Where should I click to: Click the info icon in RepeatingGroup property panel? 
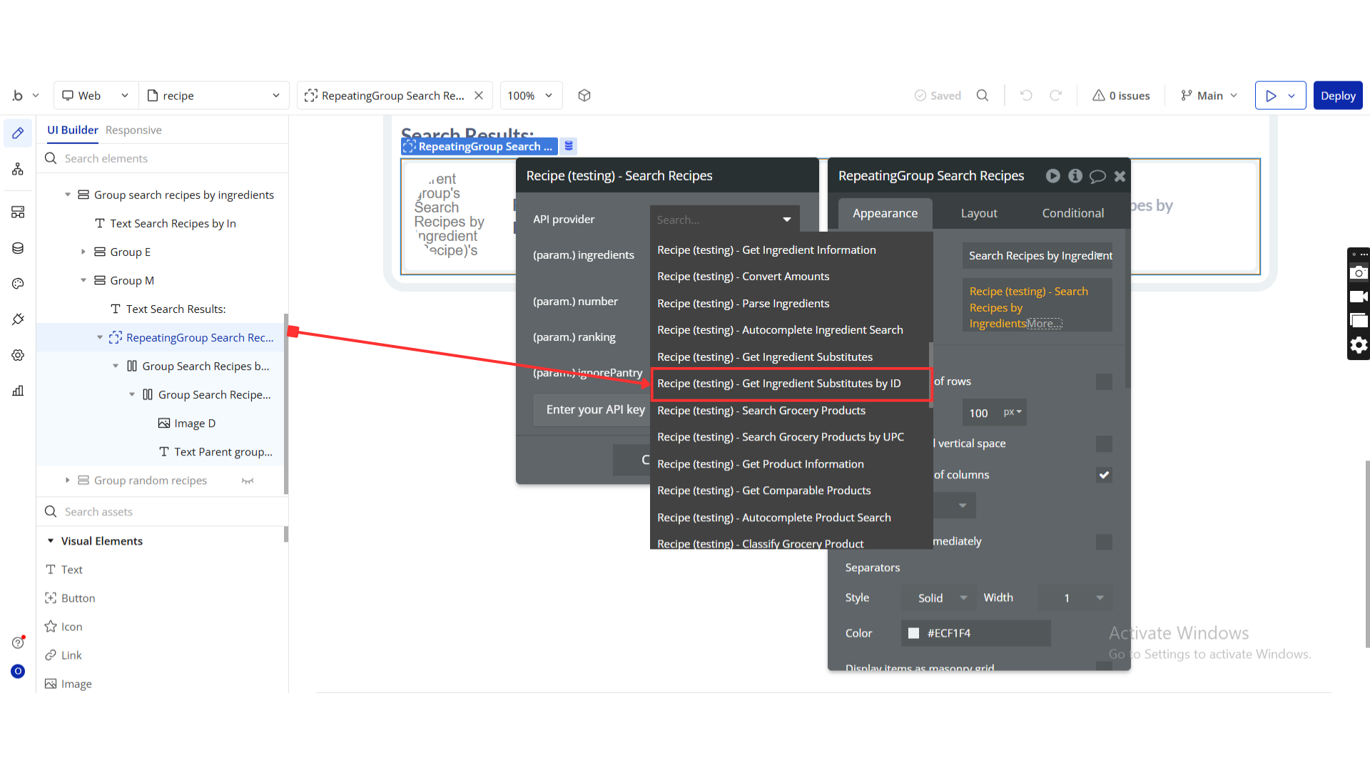[x=1075, y=176]
